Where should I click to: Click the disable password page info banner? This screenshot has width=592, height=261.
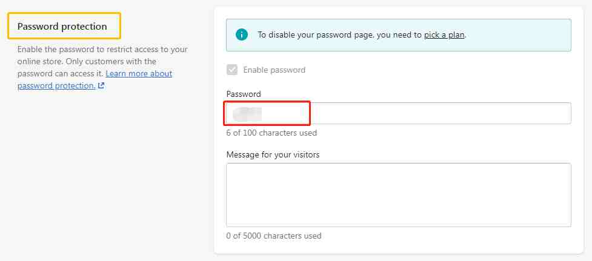click(398, 35)
